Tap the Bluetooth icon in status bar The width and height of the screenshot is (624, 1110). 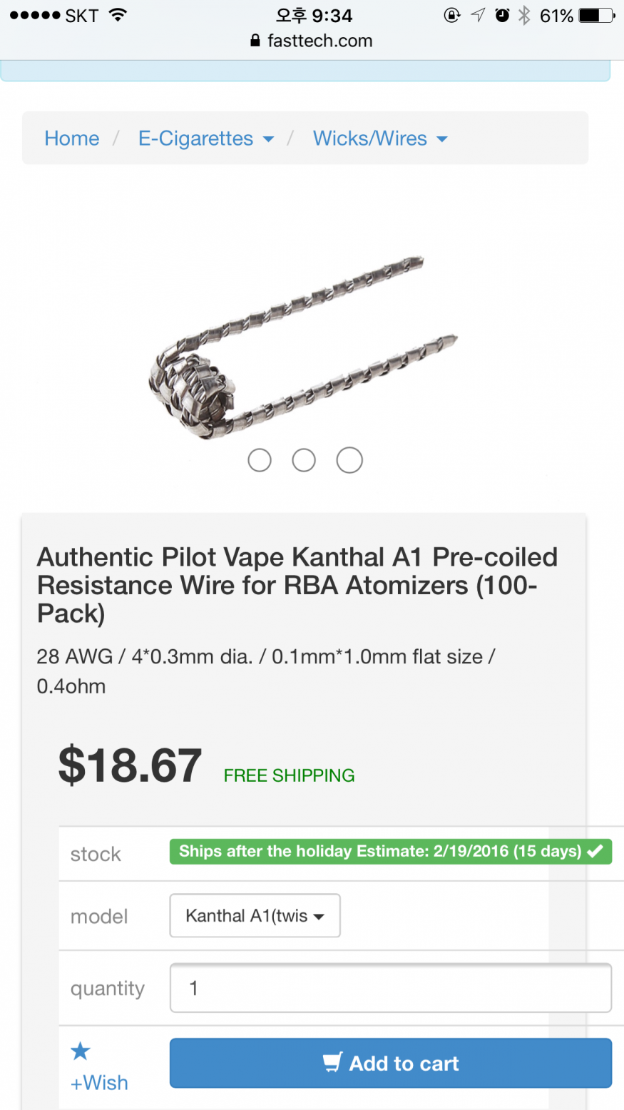524,15
